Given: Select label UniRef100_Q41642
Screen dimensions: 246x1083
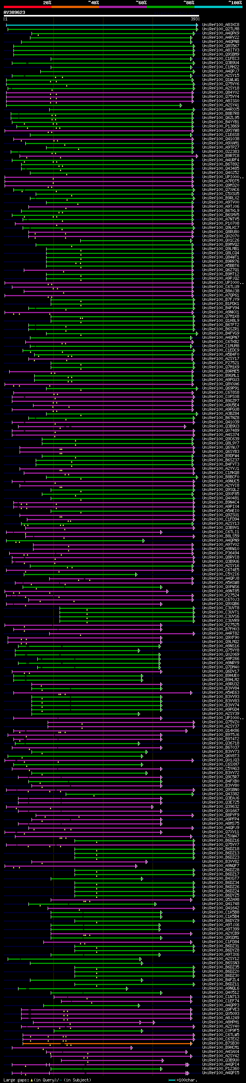Looking at the screenshot, I should [x=221, y=908].
